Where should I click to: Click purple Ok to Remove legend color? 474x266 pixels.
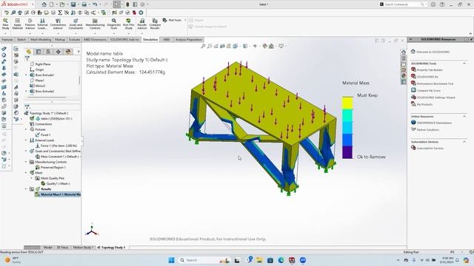347,152
